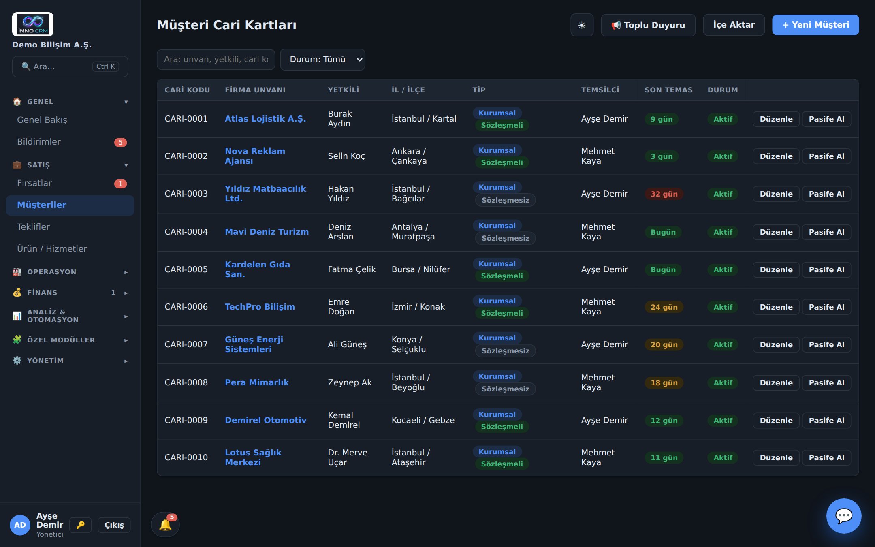875x547 pixels.
Task: Click sidebar Ara... search box
Action: coord(70,66)
